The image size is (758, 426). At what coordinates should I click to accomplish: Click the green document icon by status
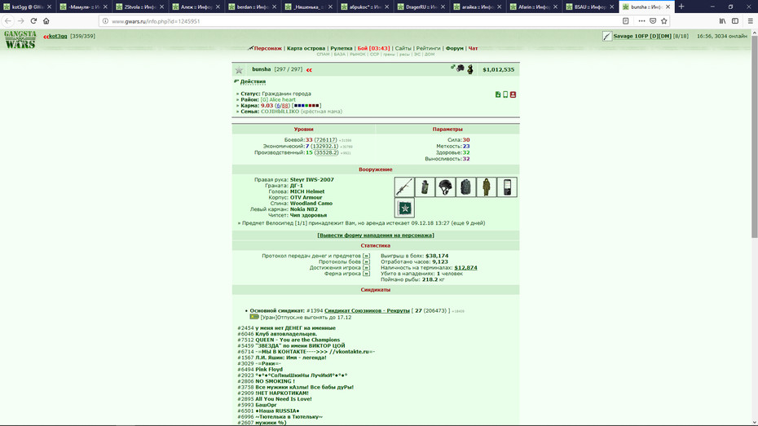click(498, 94)
